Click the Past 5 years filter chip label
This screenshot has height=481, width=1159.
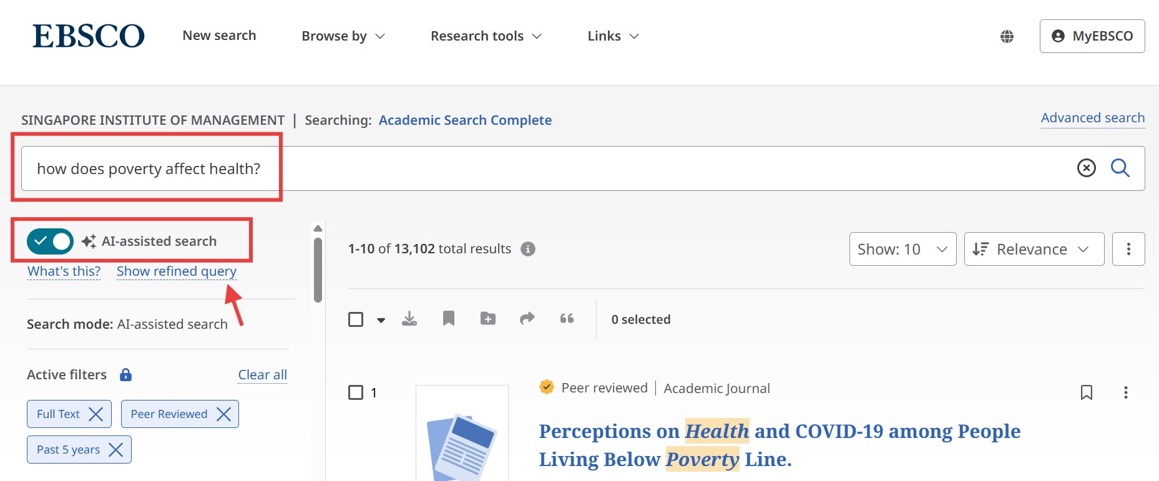[68, 450]
